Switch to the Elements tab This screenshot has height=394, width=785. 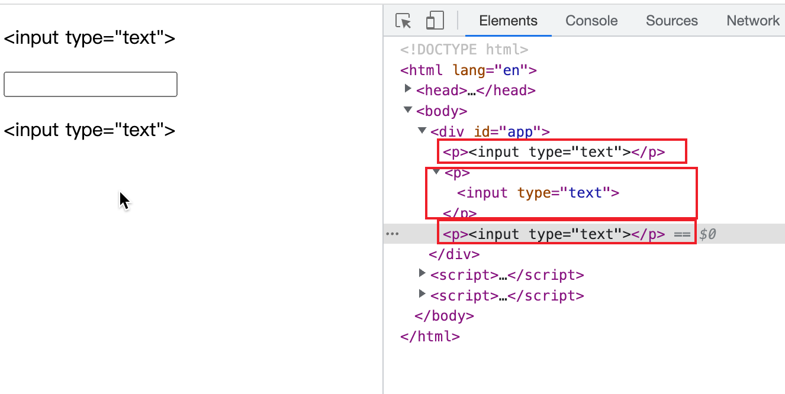508,21
